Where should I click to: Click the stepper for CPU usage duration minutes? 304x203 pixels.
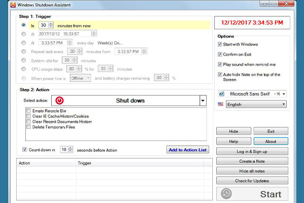click(110, 69)
